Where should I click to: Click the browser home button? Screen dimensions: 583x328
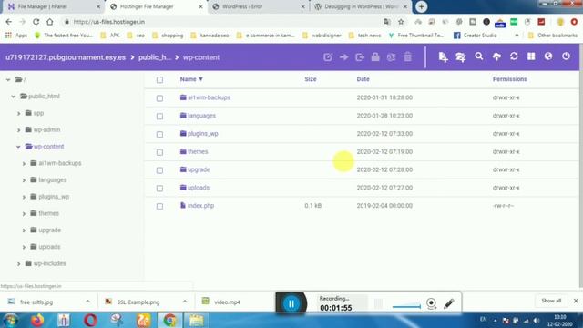[50, 22]
